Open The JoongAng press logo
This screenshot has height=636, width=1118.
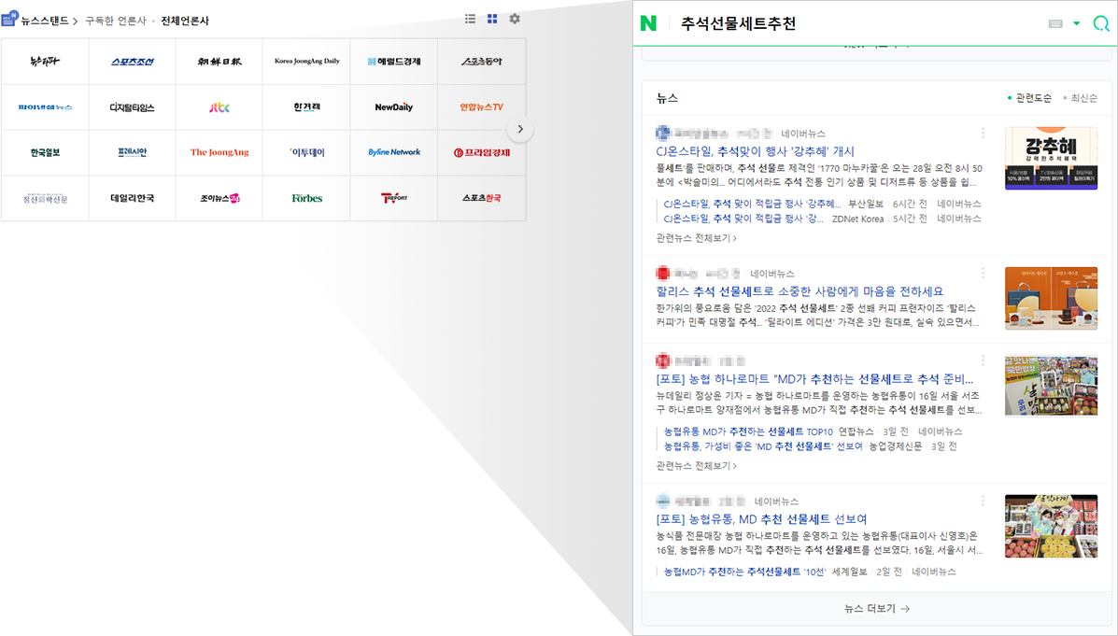pos(219,152)
